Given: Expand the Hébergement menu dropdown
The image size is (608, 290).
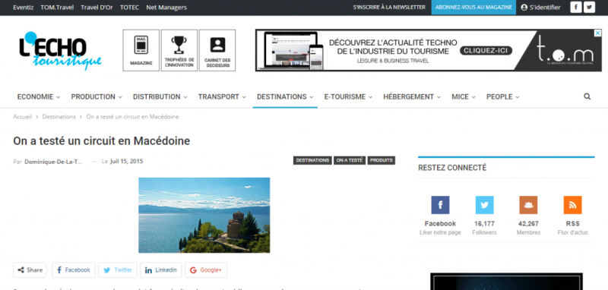Looking at the screenshot, I should 412,97.
